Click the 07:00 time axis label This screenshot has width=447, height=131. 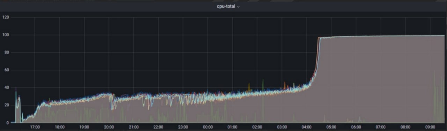[x=381, y=127]
